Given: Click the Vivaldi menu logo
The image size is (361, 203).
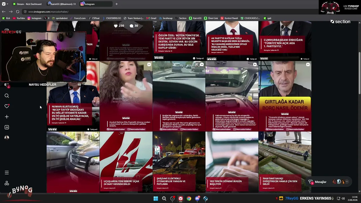Looking at the screenshot, I should coord(4,4).
